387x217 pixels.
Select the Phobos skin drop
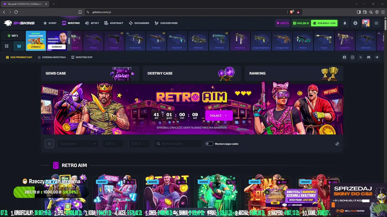(93, 41)
